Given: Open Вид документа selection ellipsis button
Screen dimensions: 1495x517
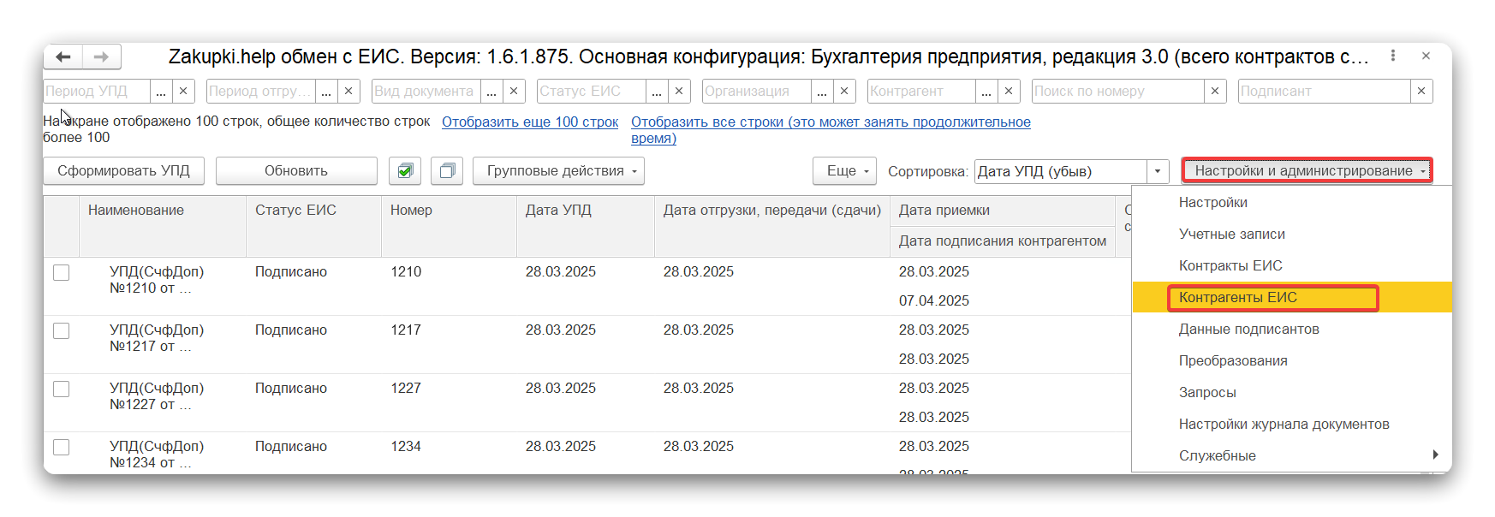Looking at the screenshot, I should coord(491,91).
